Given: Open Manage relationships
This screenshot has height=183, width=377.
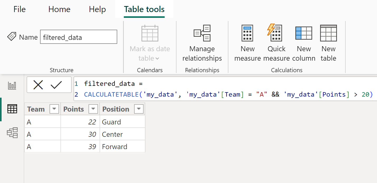Looking at the screenshot, I should [202, 33].
